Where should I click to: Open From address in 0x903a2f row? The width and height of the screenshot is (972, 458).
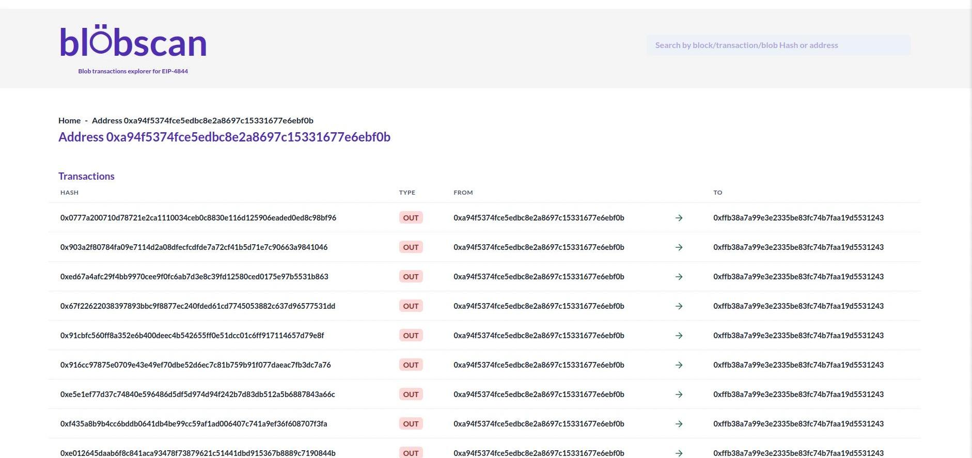click(x=539, y=247)
